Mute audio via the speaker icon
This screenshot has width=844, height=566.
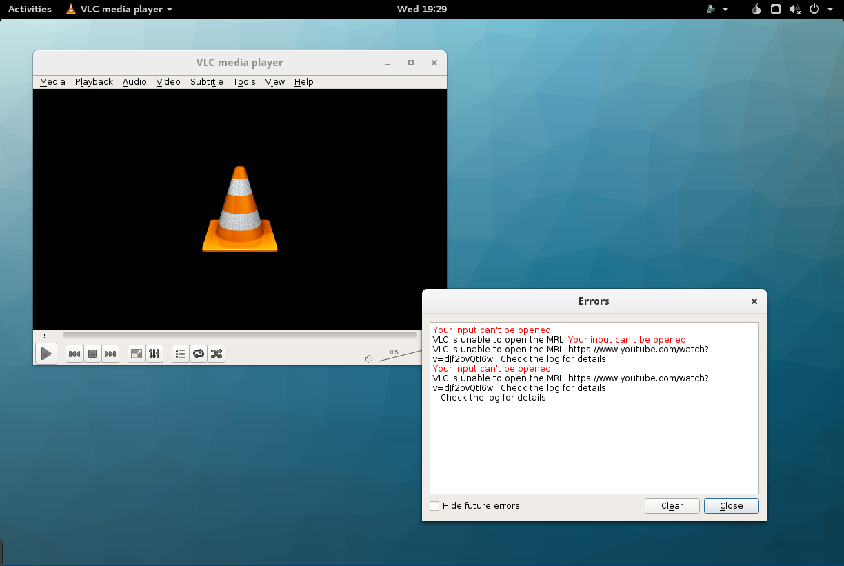(x=370, y=359)
